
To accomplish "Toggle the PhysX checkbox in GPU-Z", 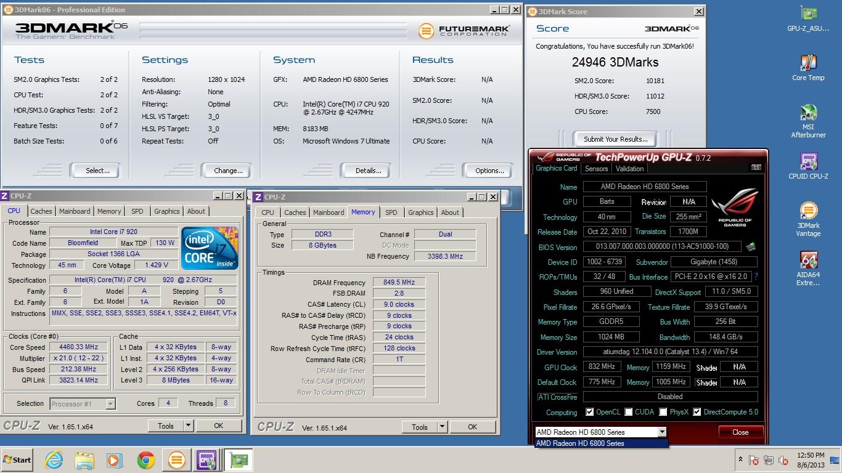I will (x=663, y=412).
